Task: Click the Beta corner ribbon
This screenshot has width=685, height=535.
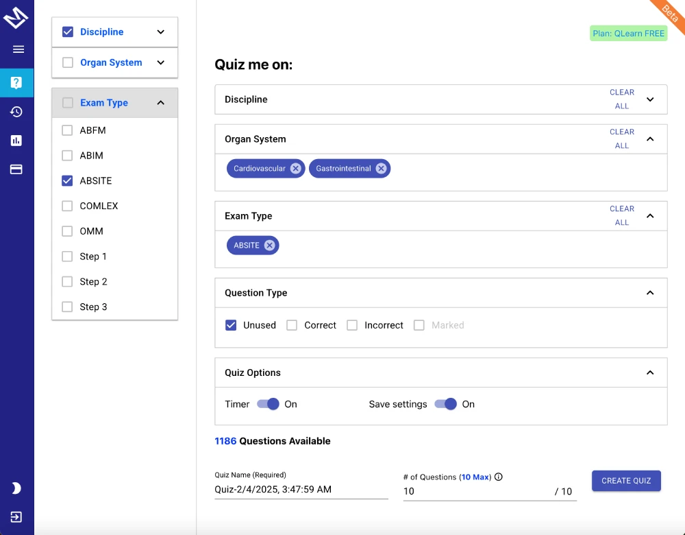Action: pos(670,13)
